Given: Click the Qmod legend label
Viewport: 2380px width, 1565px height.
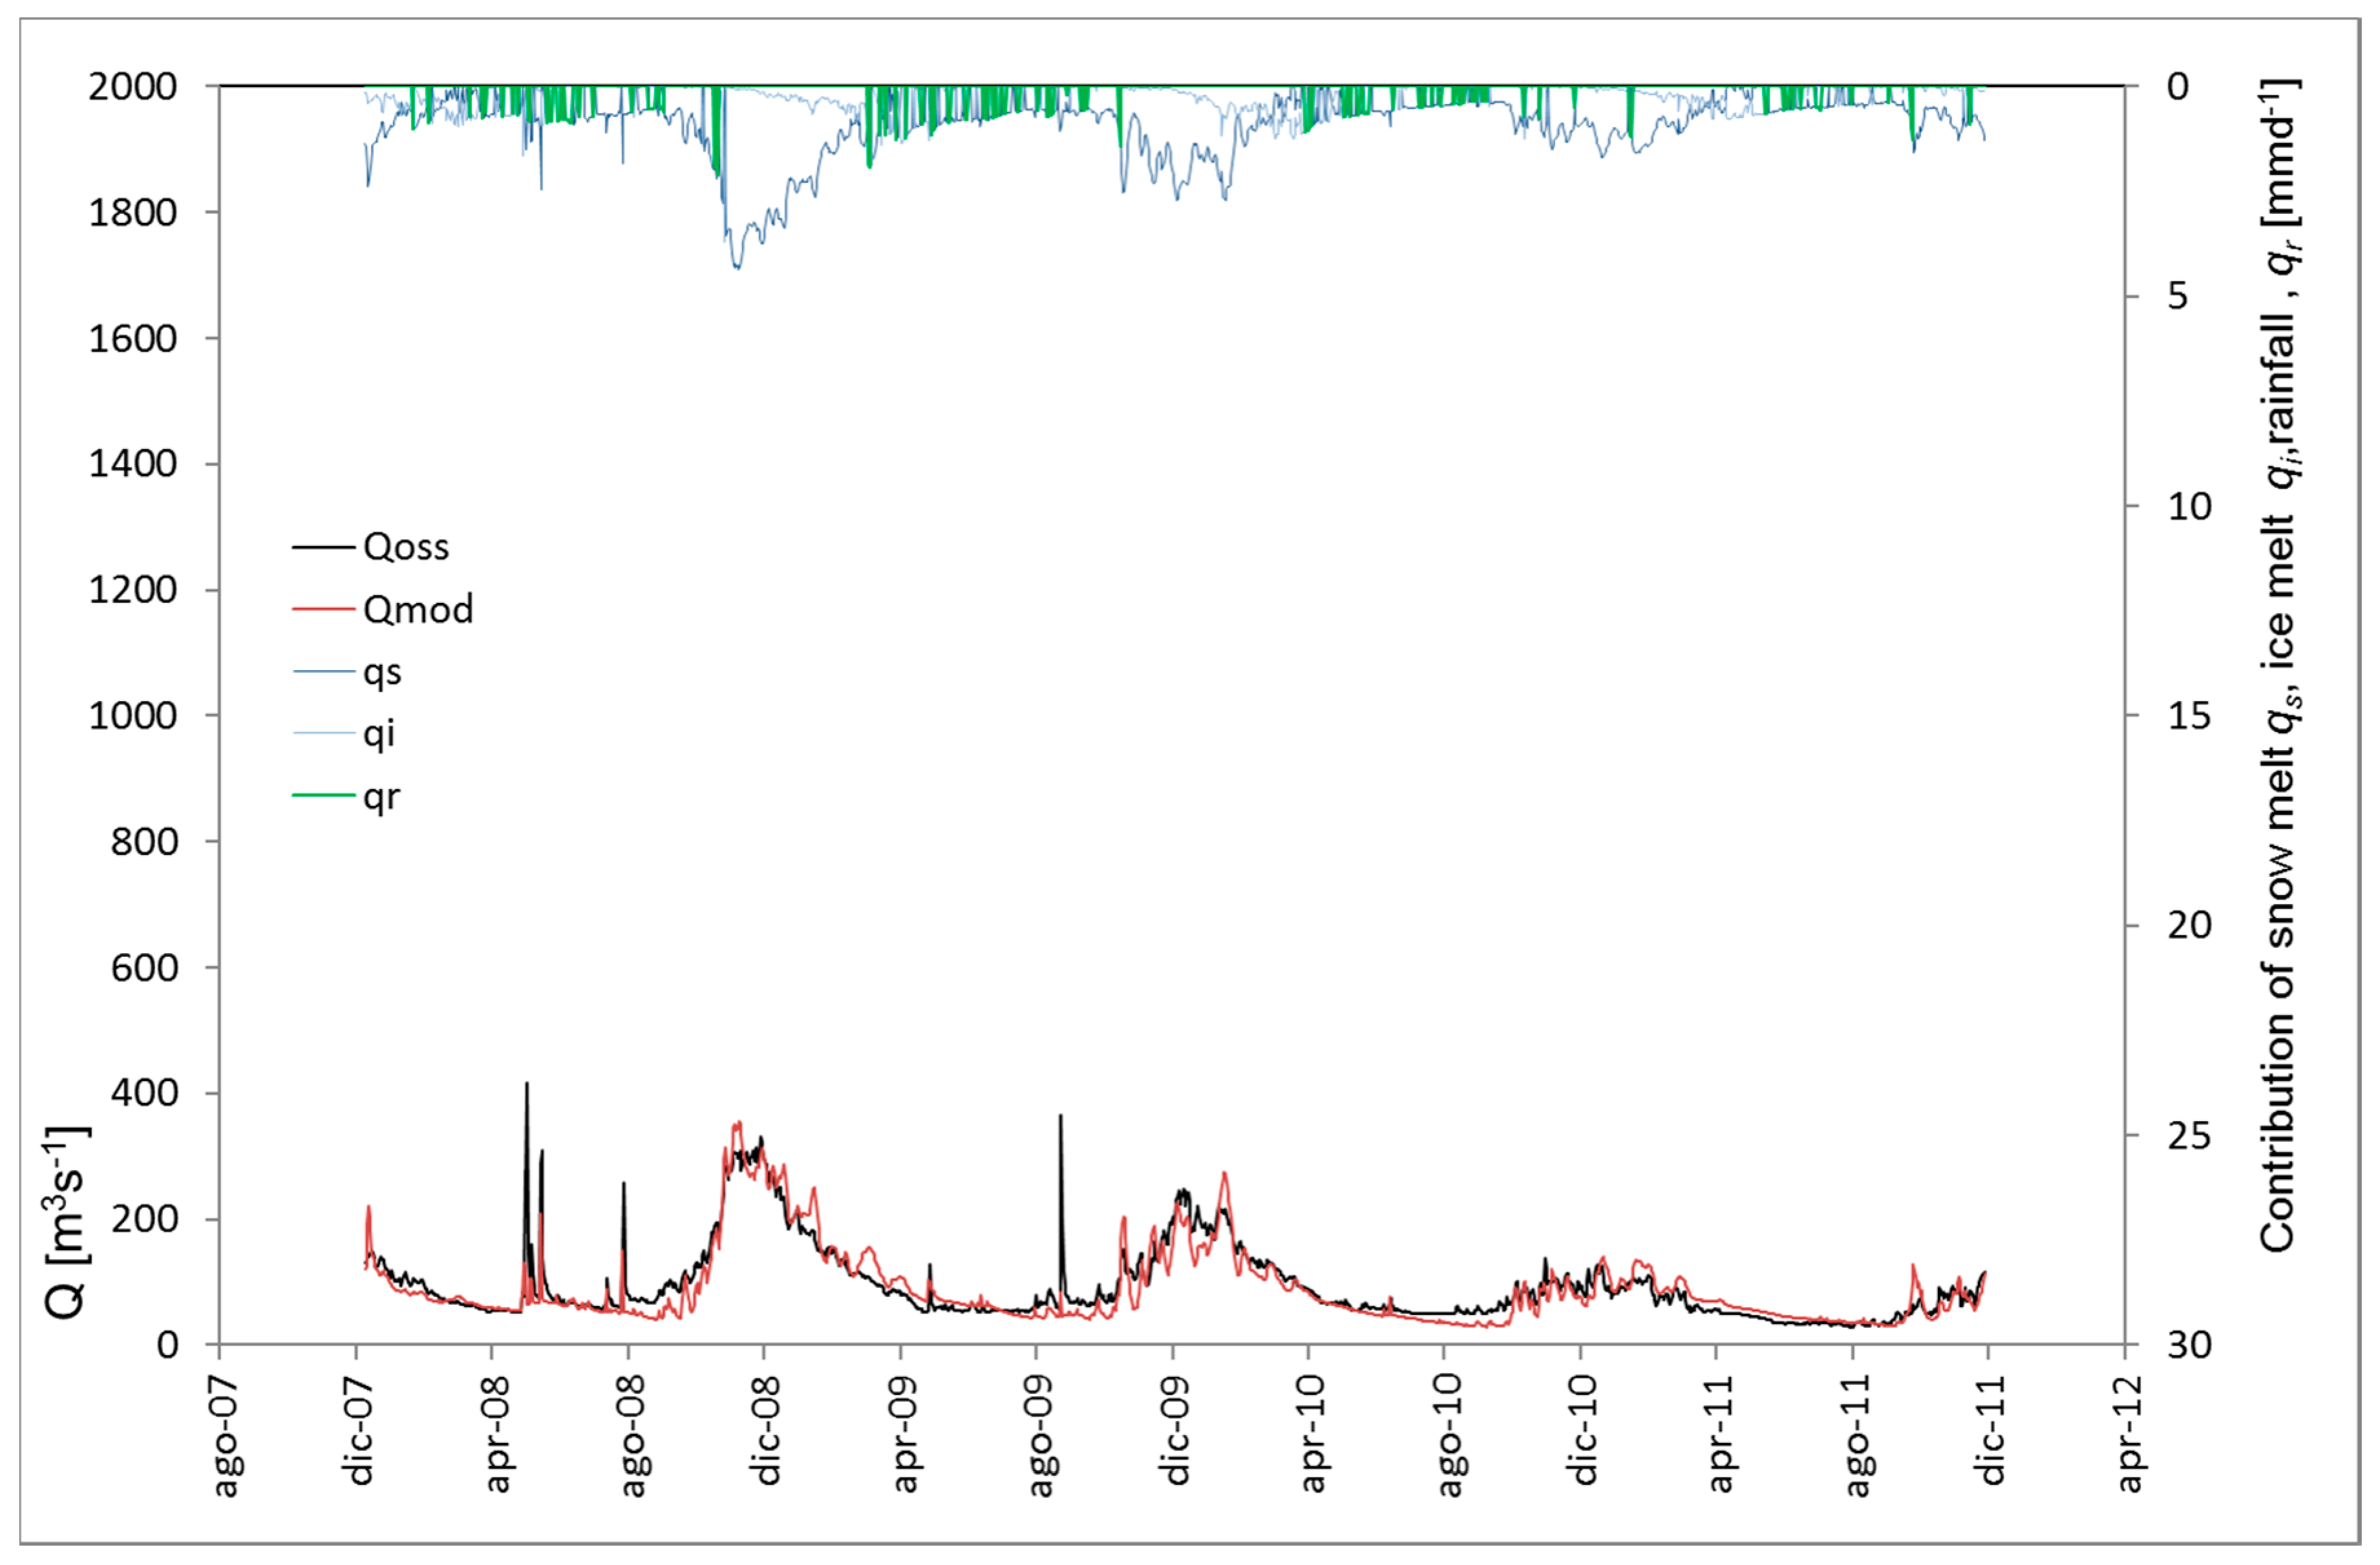Looking at the screenshot, I should [418, 609].
